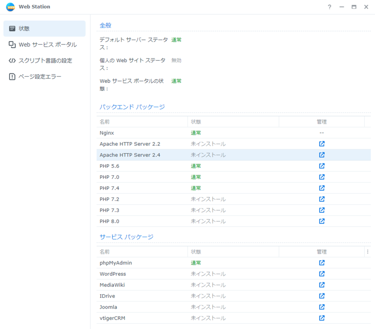Open ページ設定エラー page

click(44, 76)
